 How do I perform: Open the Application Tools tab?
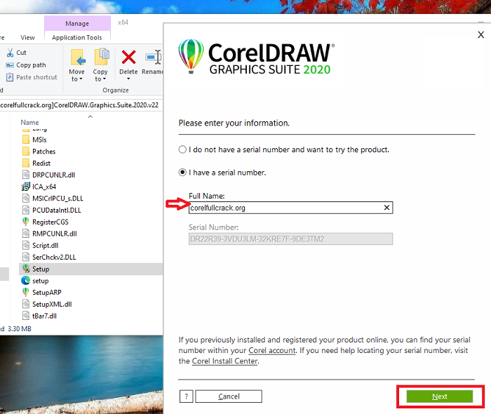(77, 38)
